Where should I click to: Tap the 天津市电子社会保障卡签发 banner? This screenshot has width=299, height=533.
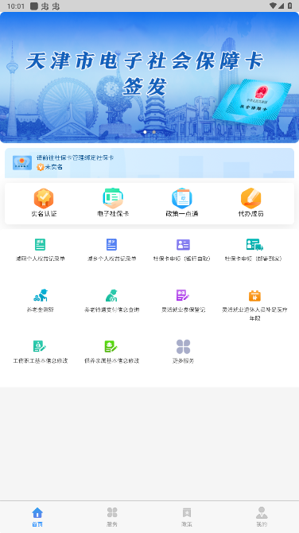point(149,77)
